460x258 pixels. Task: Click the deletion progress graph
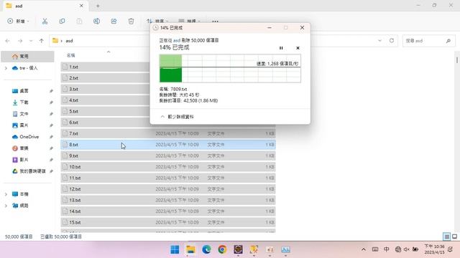230,69
